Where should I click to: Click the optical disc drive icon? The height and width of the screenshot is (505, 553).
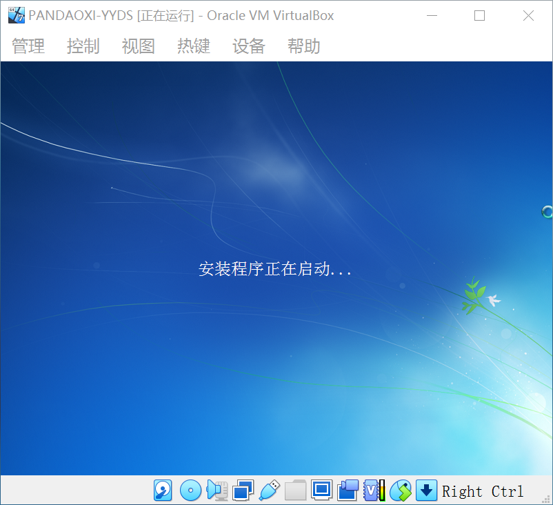click(x=190, y=491)
